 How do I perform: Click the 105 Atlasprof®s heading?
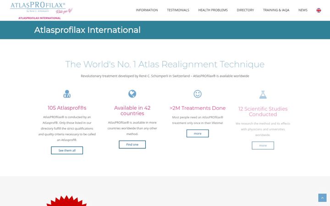click(67, 108)
